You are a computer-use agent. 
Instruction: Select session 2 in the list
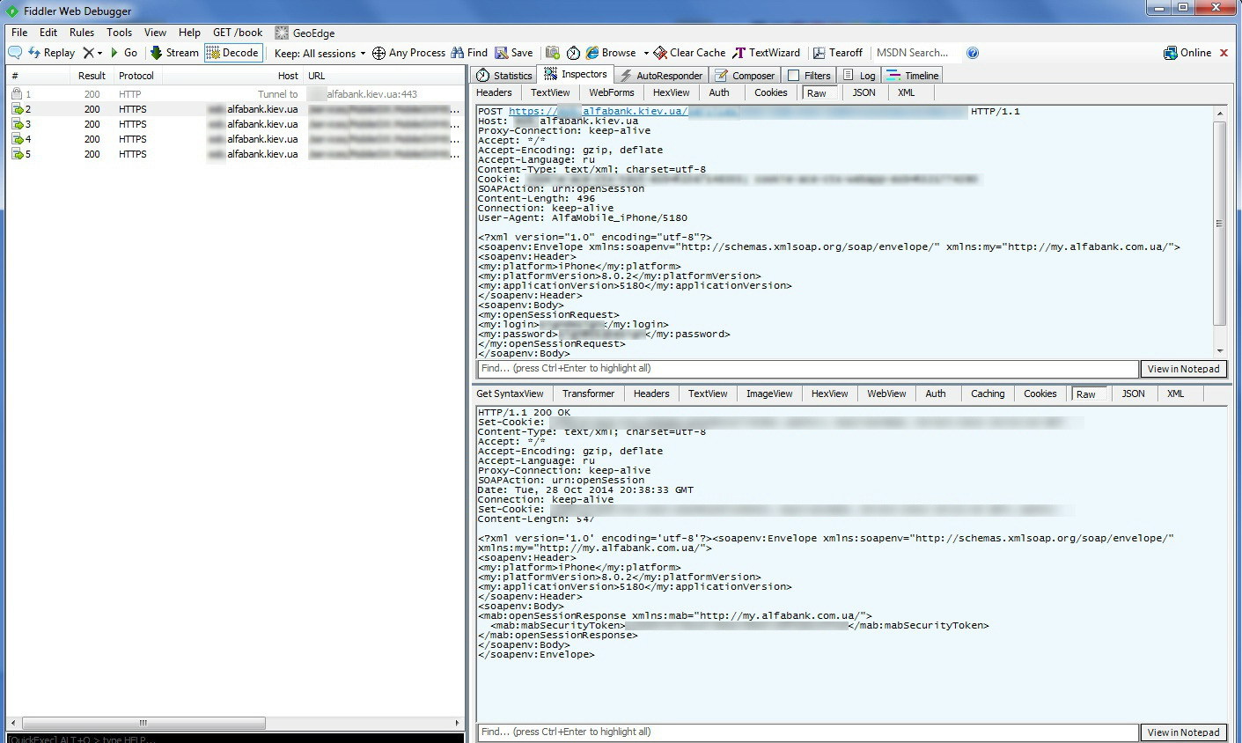235,109
